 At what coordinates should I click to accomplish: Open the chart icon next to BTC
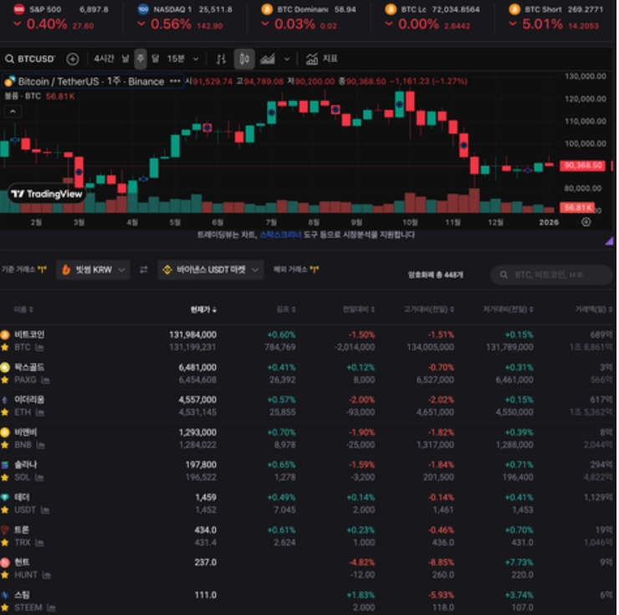pos(39,347)
